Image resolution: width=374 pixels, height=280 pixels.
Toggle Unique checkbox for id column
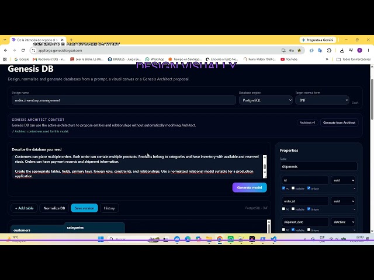[x=309, y=188]
